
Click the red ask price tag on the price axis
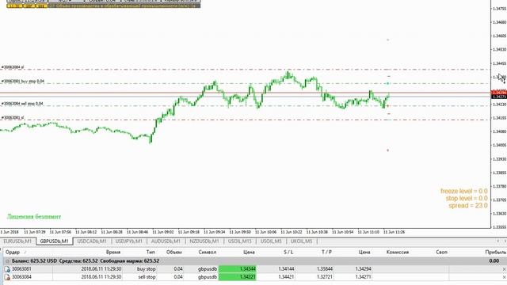pos(499,93)
